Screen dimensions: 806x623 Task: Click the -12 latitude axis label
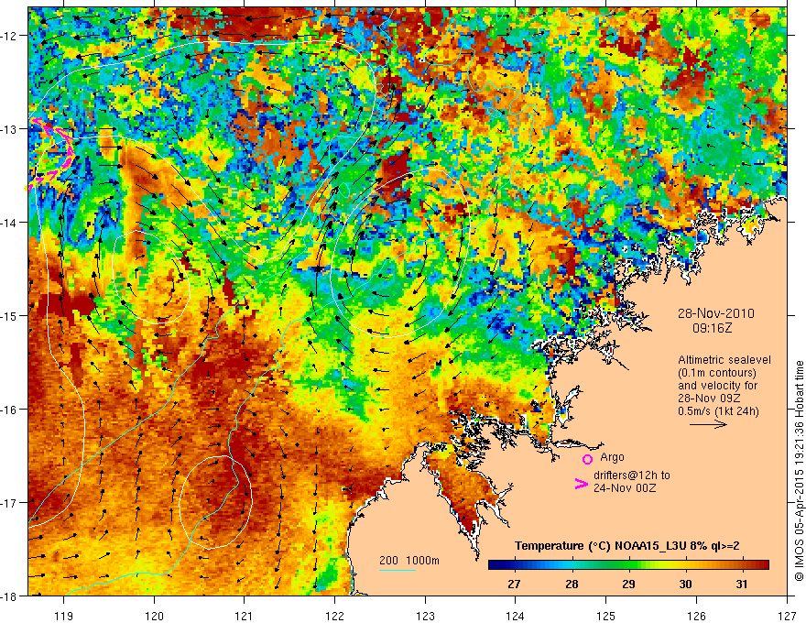9,36
